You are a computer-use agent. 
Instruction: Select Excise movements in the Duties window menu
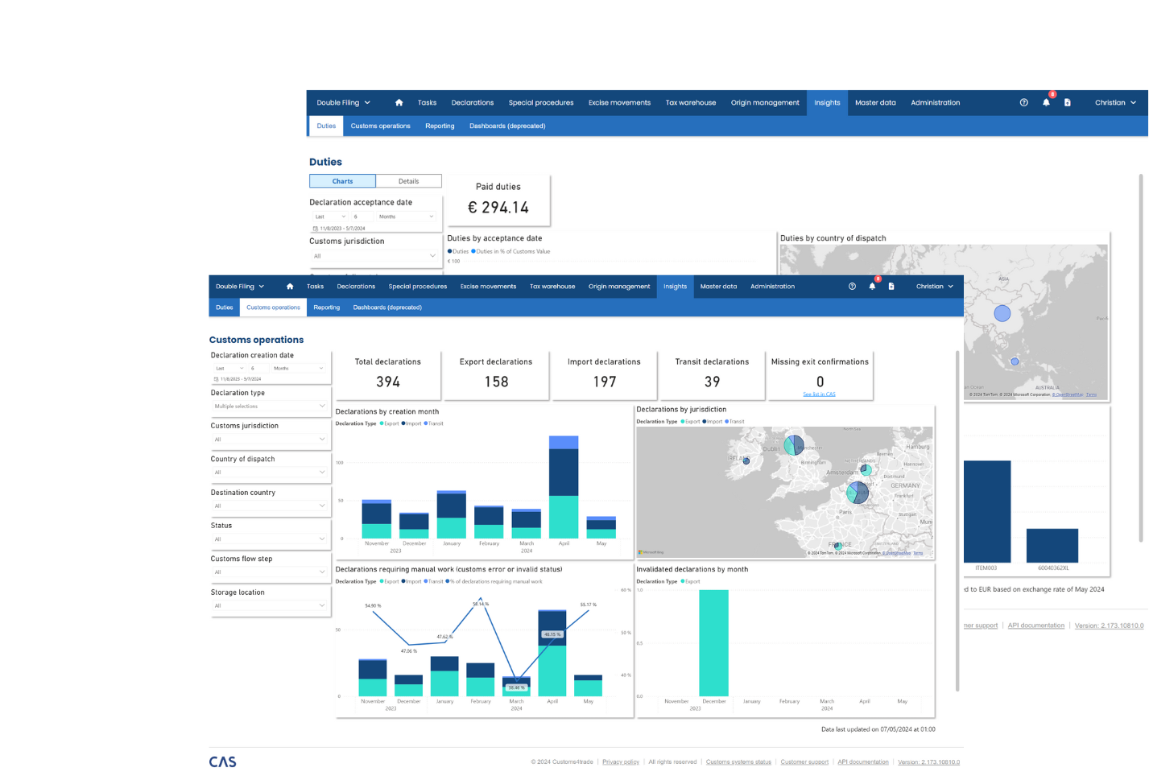619,103
